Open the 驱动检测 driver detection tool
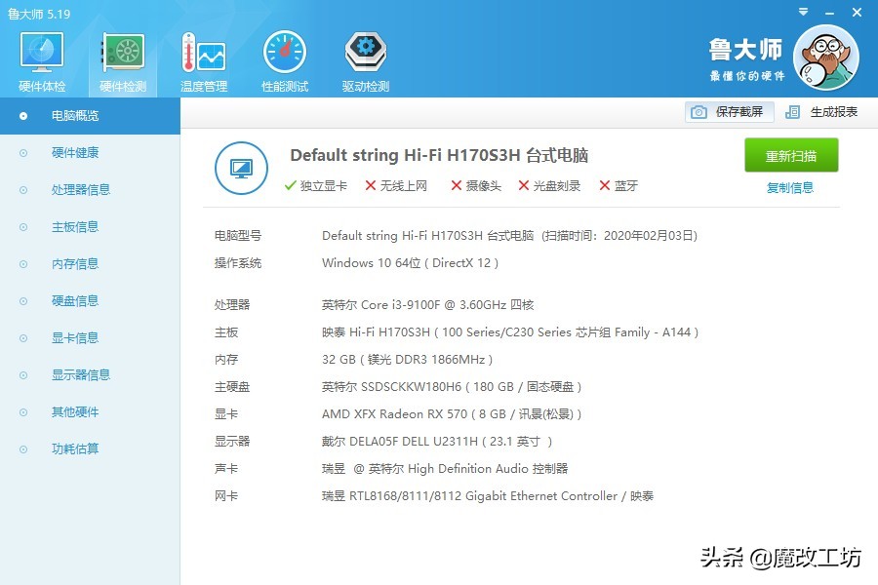This screenshot has width=878, height=585. click(364, 58)
